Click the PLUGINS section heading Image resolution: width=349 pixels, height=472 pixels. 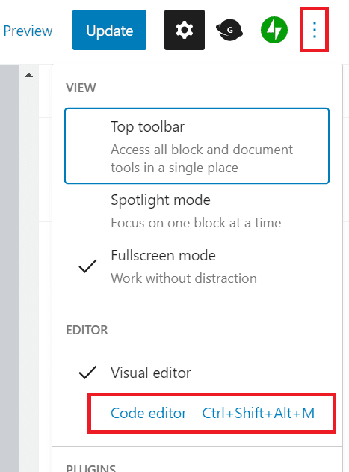point(91,468)
